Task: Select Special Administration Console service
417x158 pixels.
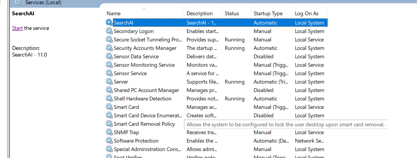Action: pos(148,149)
